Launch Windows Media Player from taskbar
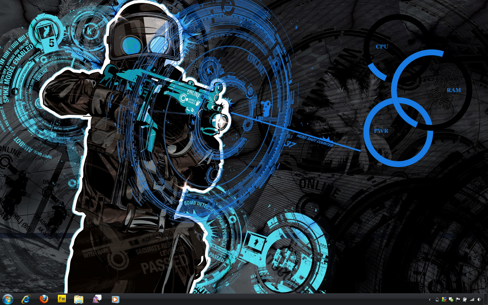The height and width of the screenshot is (305, 488). (115, 299)
